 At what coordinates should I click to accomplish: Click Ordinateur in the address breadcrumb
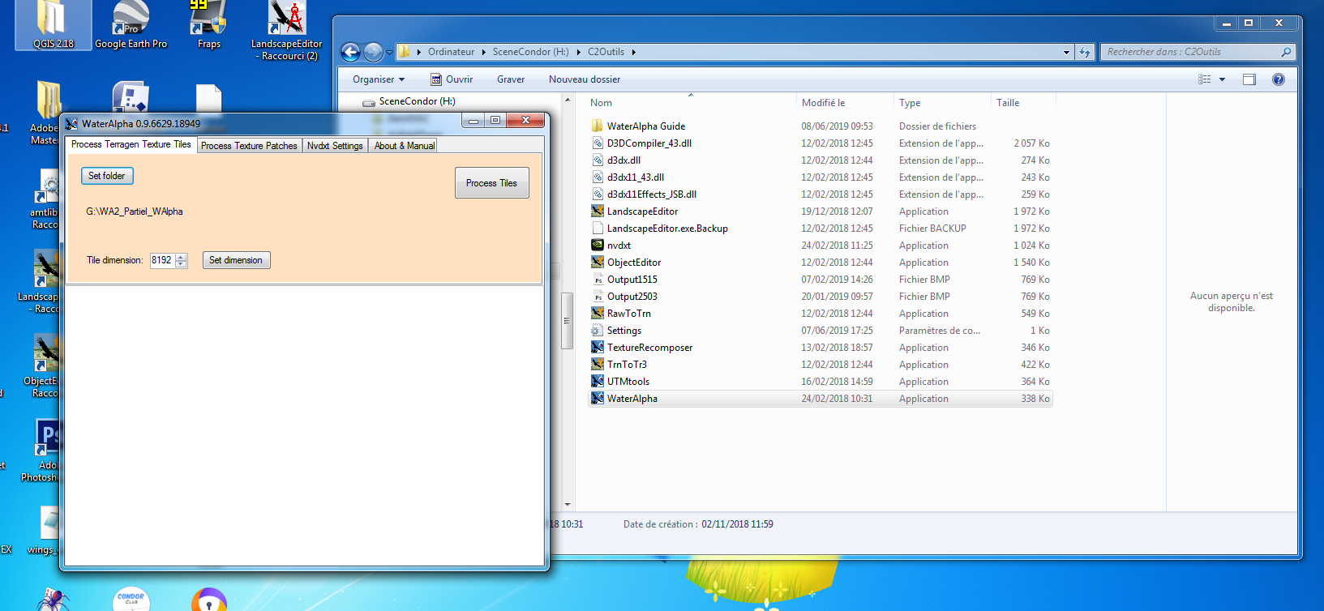click(x=451, y=52)
